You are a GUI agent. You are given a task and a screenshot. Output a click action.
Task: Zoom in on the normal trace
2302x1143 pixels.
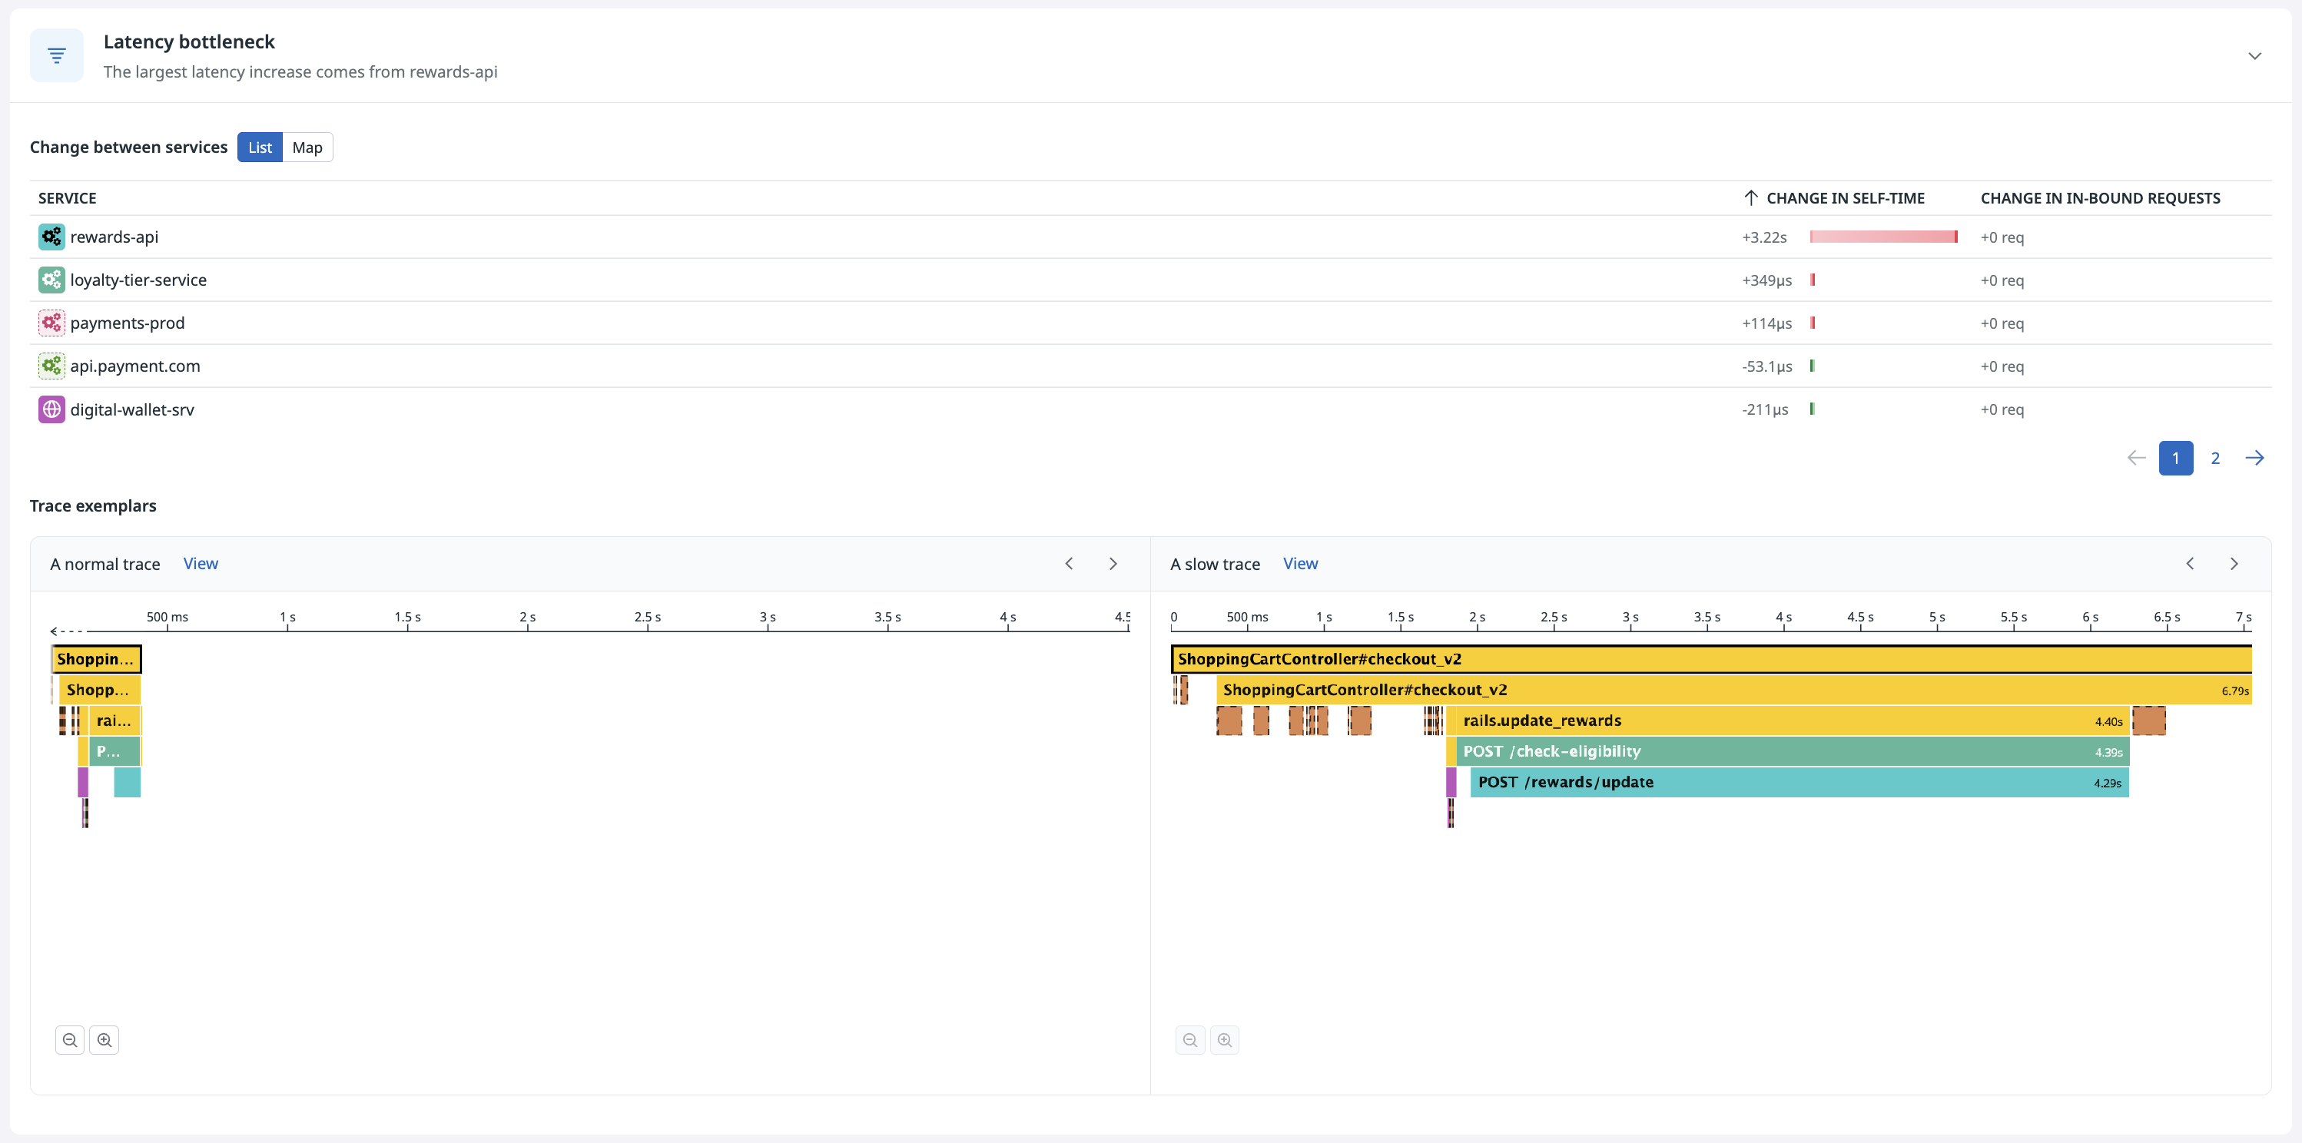pyautogui.click(x=104, y=1040)
